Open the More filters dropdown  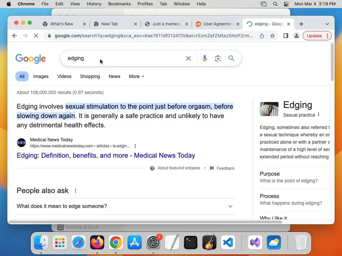coord(136,76)
